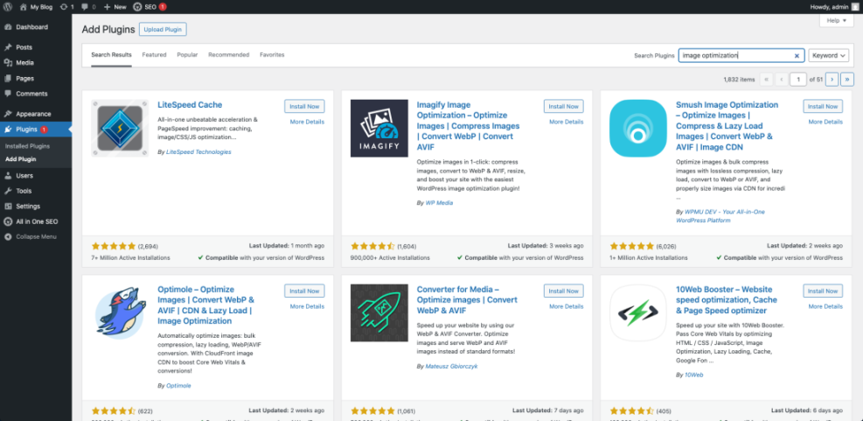Click the Imagify plugin logo
The height and width of the screenshot is (421, 863).
click(x=379, y=129)
